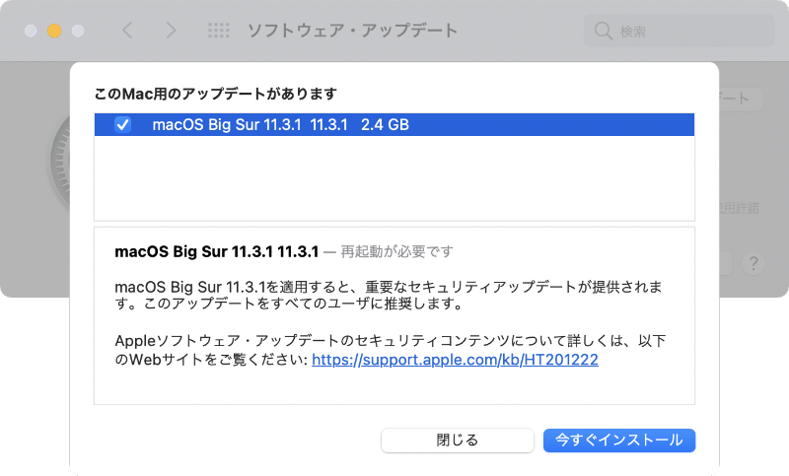Open the support.apple.com/kb/HT201222 link

pyautogui.click(x=455, y=361)
